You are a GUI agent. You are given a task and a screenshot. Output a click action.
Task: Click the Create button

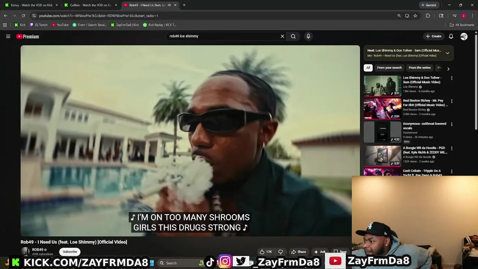click(433, 36)
